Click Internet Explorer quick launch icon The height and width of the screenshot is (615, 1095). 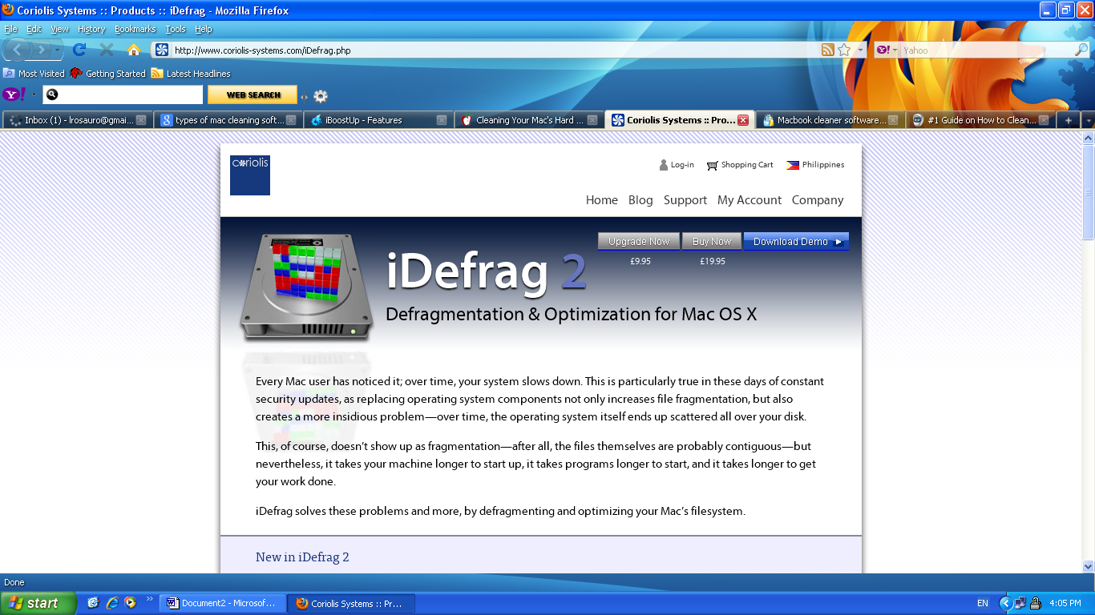coord(111,603)
